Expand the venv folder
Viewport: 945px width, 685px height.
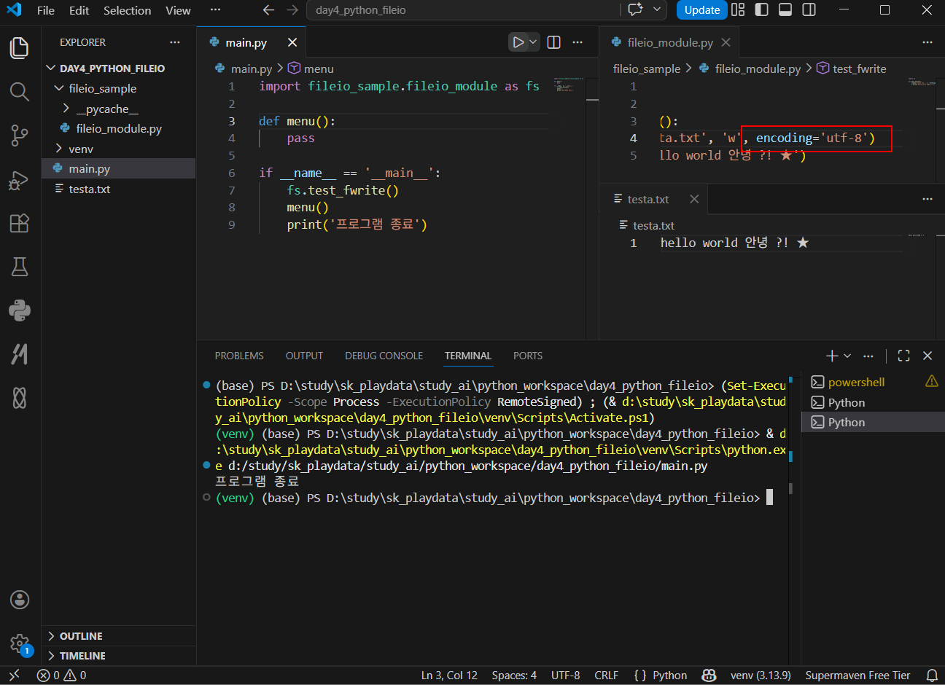tap(119, 149)
